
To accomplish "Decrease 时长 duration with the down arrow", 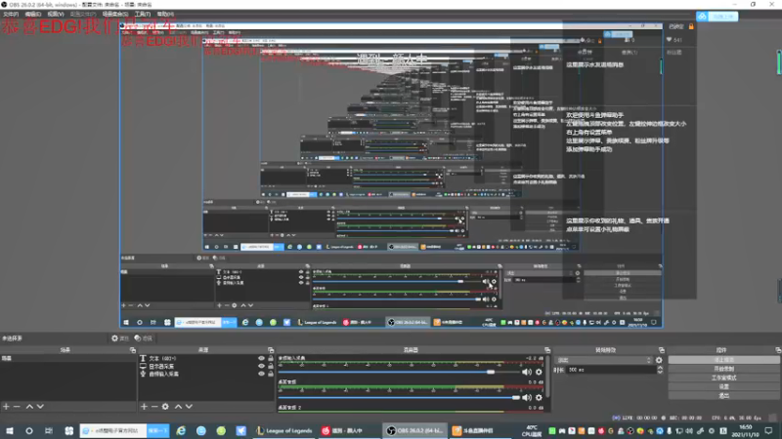I will (x=660, y=372).
